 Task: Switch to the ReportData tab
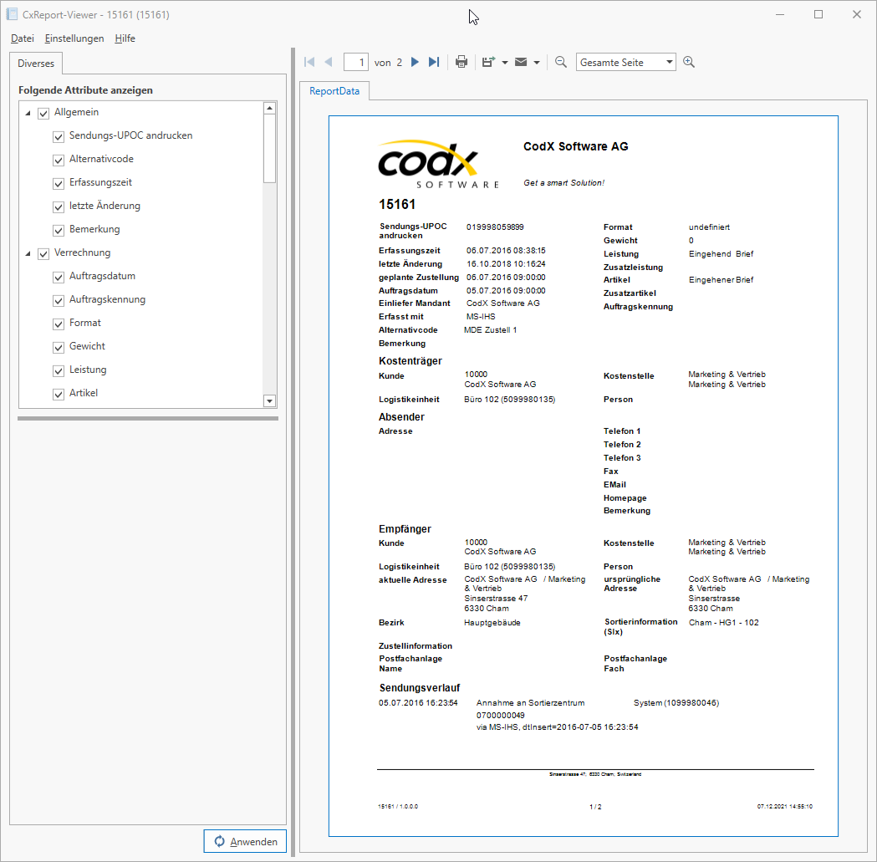(334, 90)
